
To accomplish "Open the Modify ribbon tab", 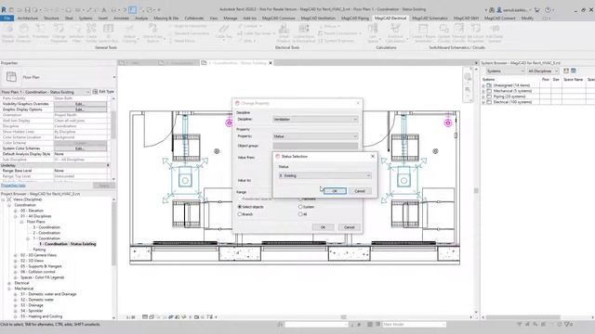I will click(527, 19).
